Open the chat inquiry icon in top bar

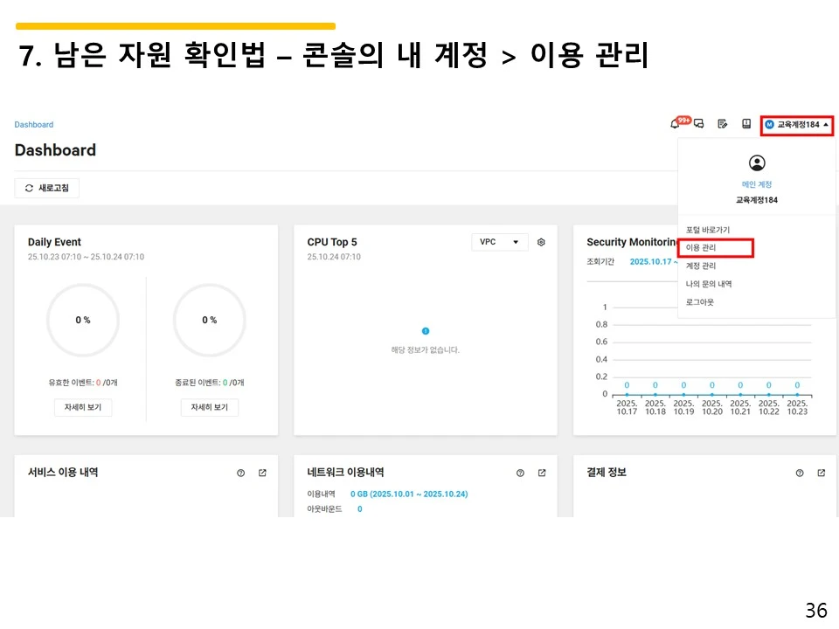point(697,124)
